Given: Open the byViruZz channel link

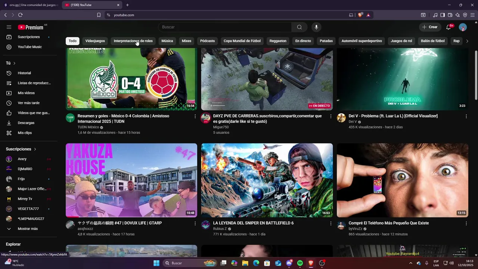Looking at the screenshot, I should (x=356, y=229).
